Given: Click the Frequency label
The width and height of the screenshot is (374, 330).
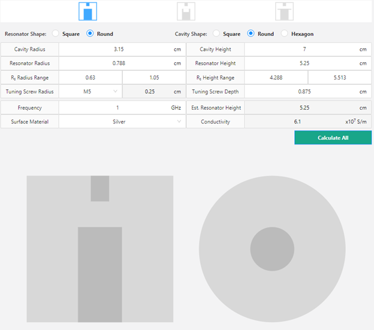Looking at the screenshot, I should [29, 108].
